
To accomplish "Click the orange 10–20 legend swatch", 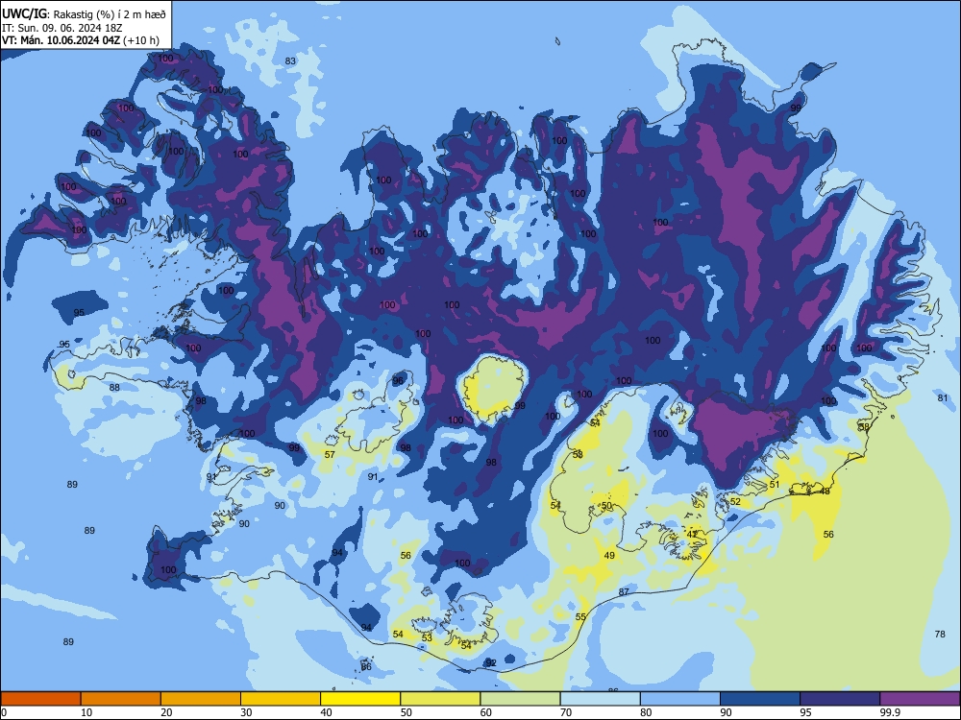I will (x=121, y=699).
